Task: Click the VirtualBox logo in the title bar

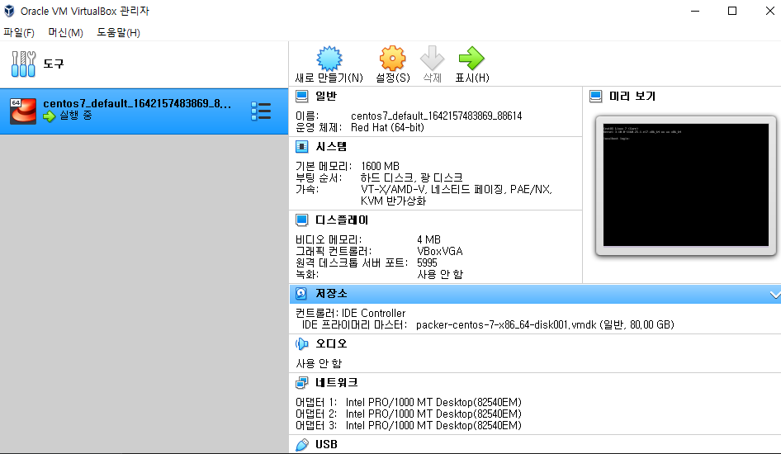Action: pyautogui.click(x=9, y=11)
